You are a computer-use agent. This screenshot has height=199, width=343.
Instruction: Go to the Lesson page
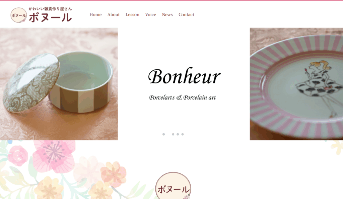(x=132, y=14)
